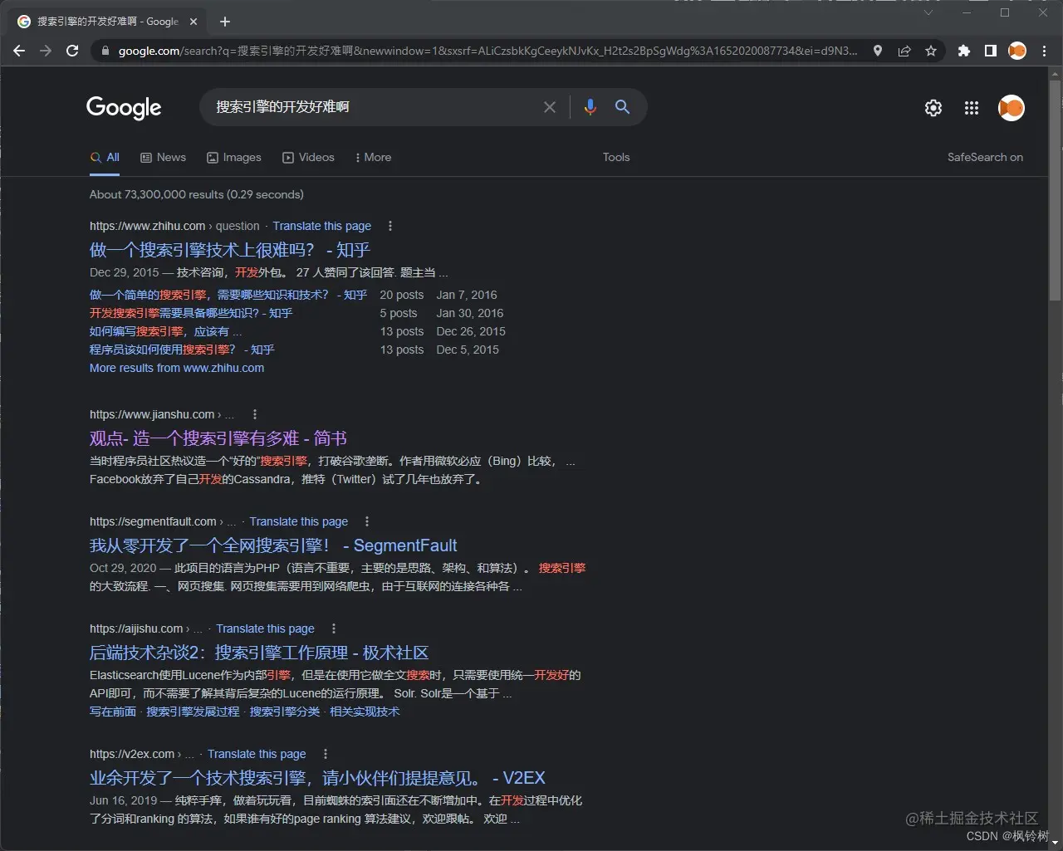
Task: Click Translate this page for the zhihu result
Action: 322,225
